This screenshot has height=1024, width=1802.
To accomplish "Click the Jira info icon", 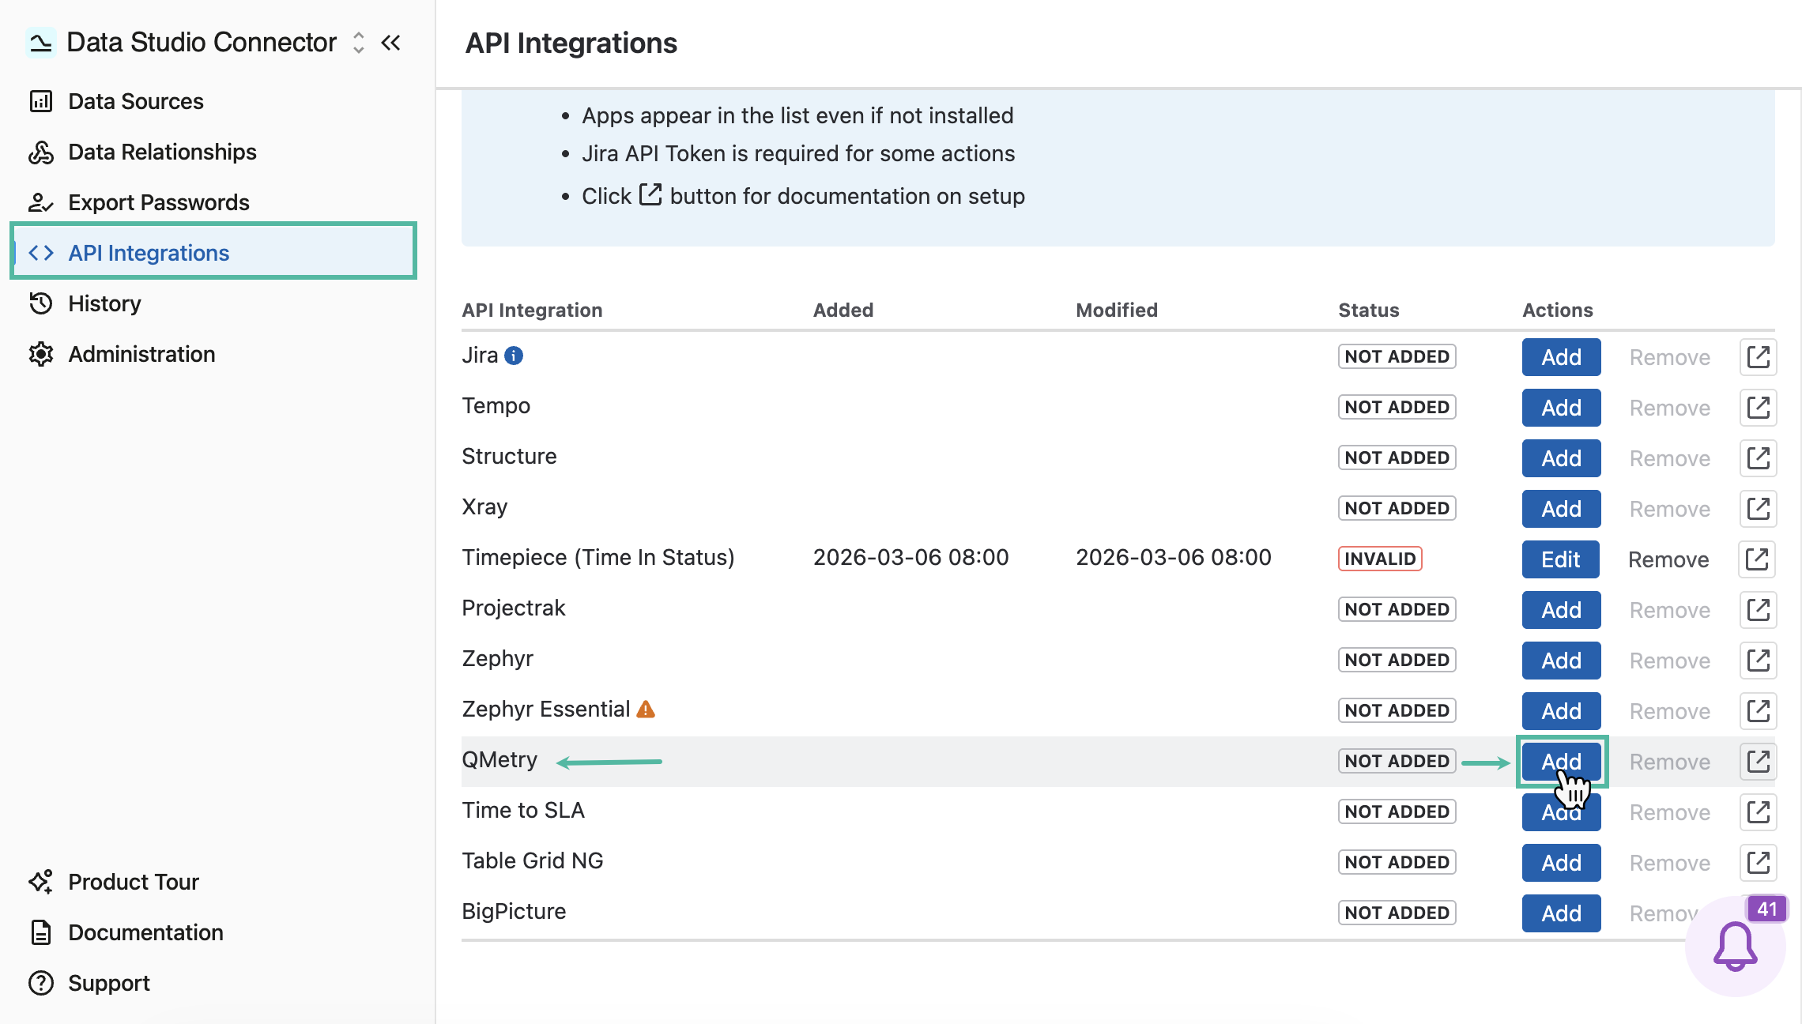I will 514,356.
